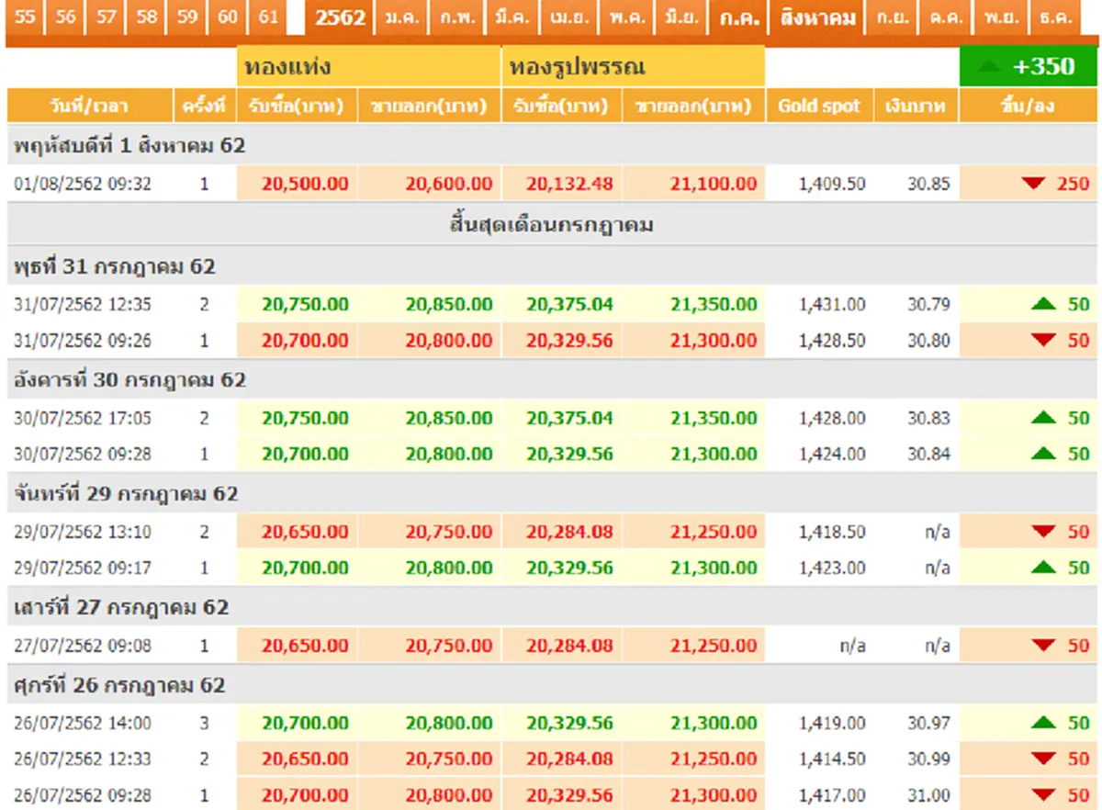Click the Gold spot value 1,431.00
Image resolution: width=1102 pixels, height=810 pixels.
(x=832, y=304)
